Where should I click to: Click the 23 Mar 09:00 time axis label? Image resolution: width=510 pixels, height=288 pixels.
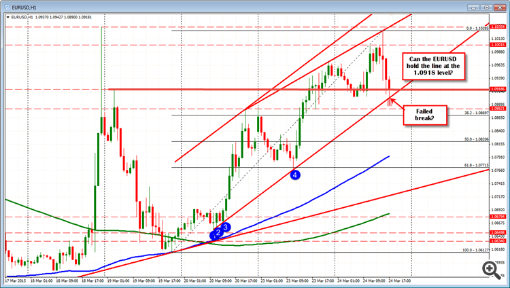coord(297,281)
